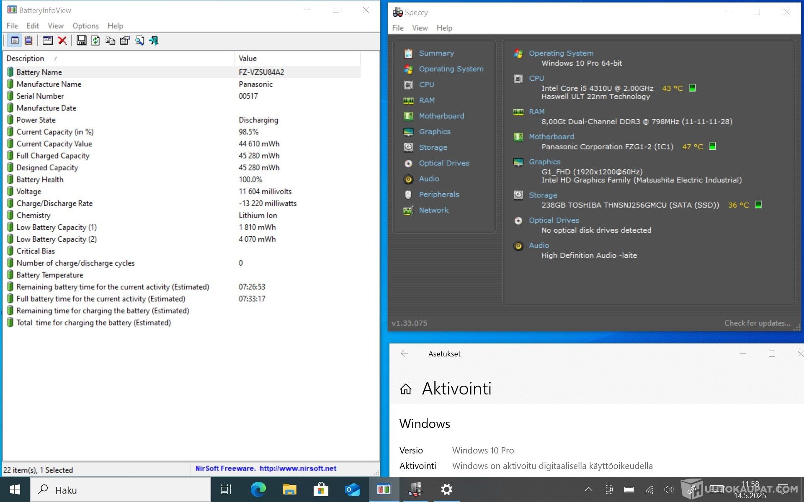Click the Haku taskbar search box
The width and height of the screenshot is (804, 502).
(x=121, y=490)
